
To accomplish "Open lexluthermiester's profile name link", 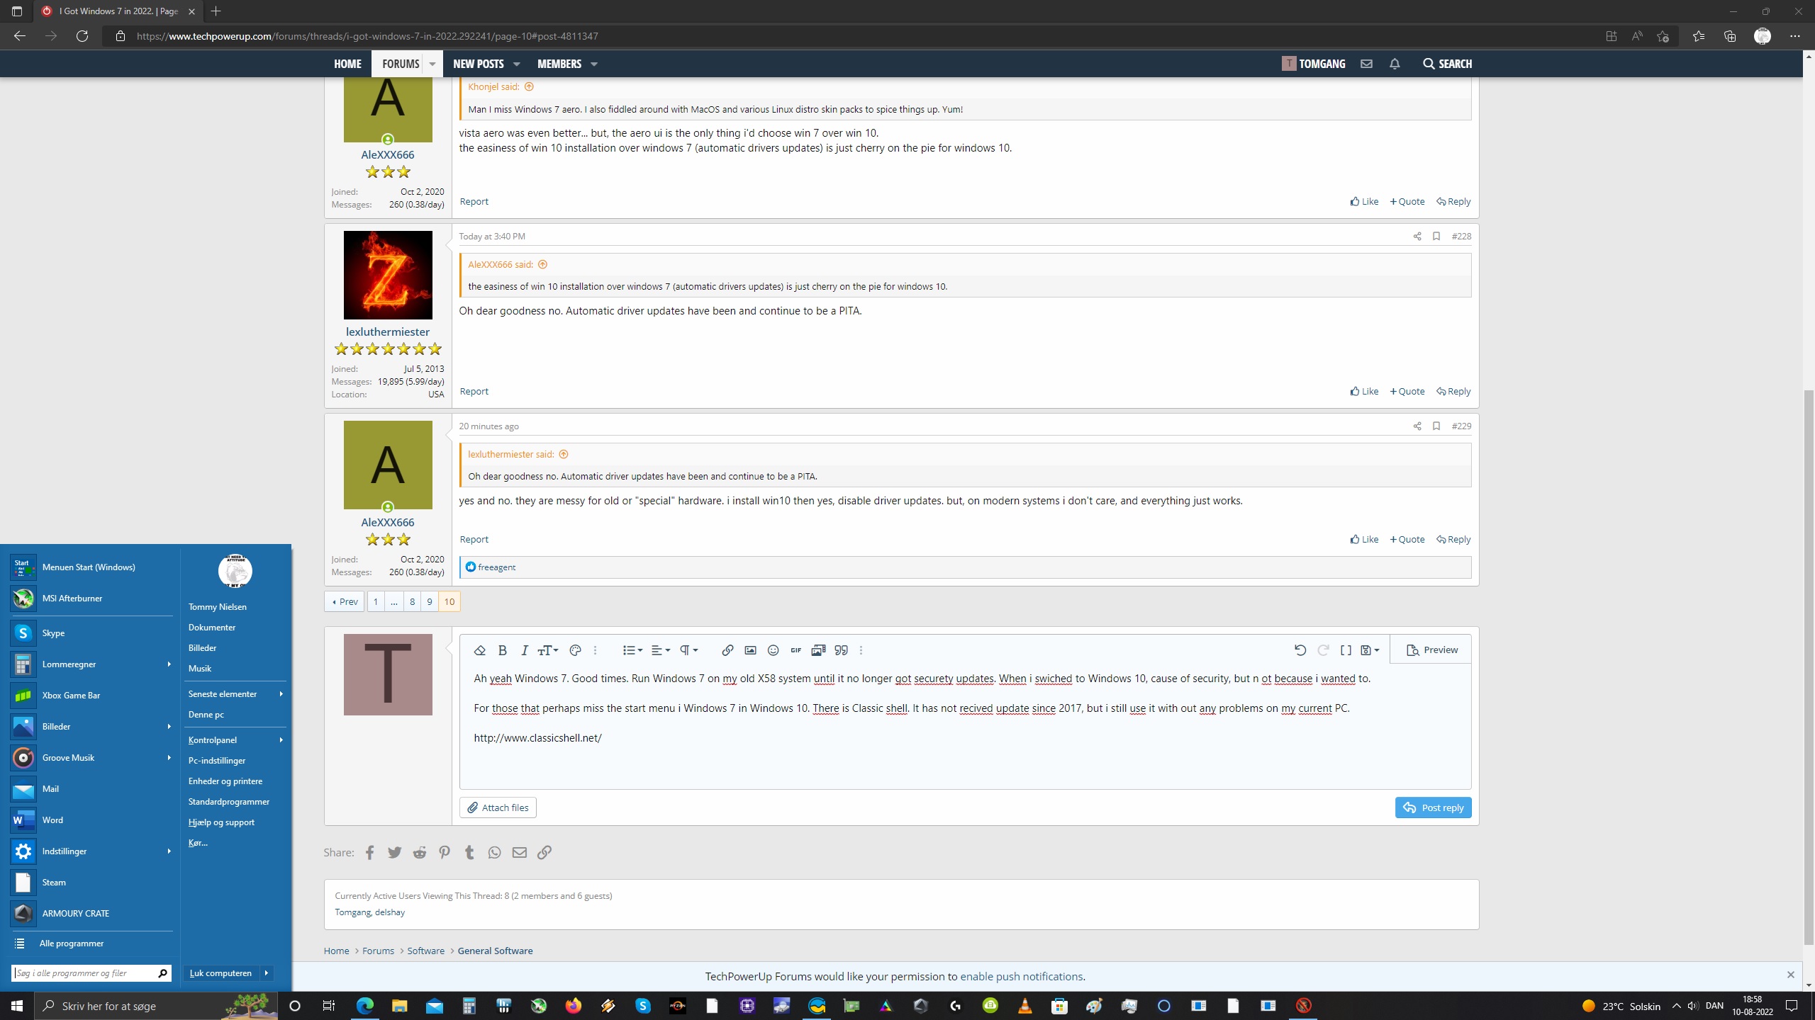I will coord(388,331).
